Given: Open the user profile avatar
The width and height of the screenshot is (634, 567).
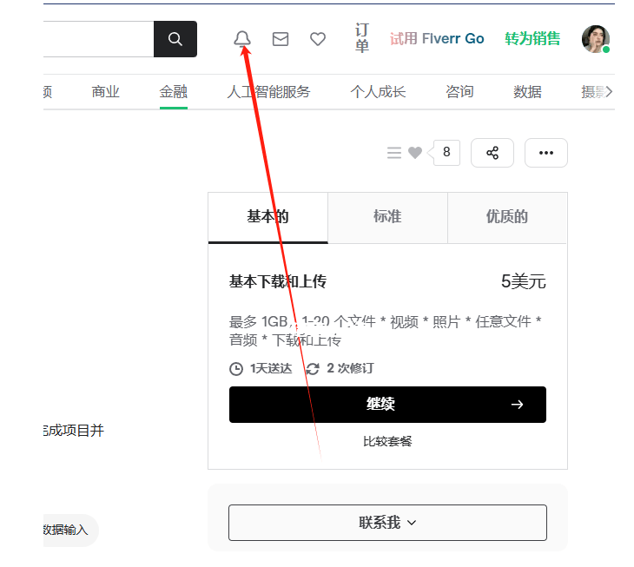Looking at the screenshot, I should tap(596, 39).
